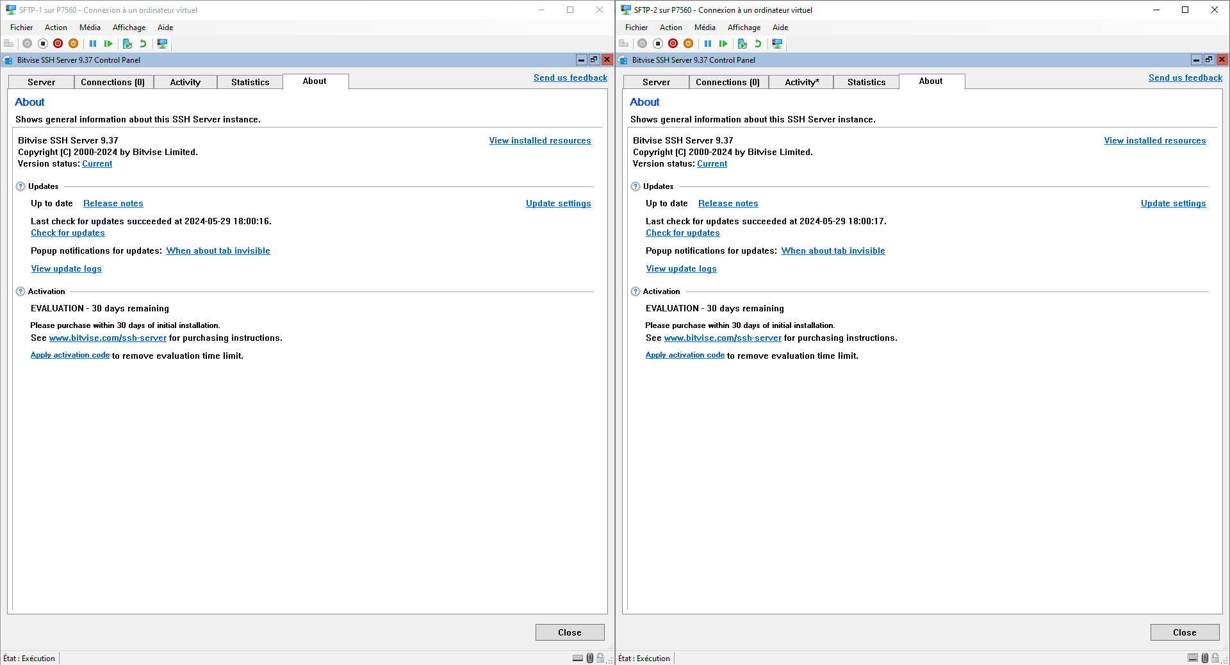Click Check for updates in SFTP-2

pyautogui.click(x=683, y=233)
